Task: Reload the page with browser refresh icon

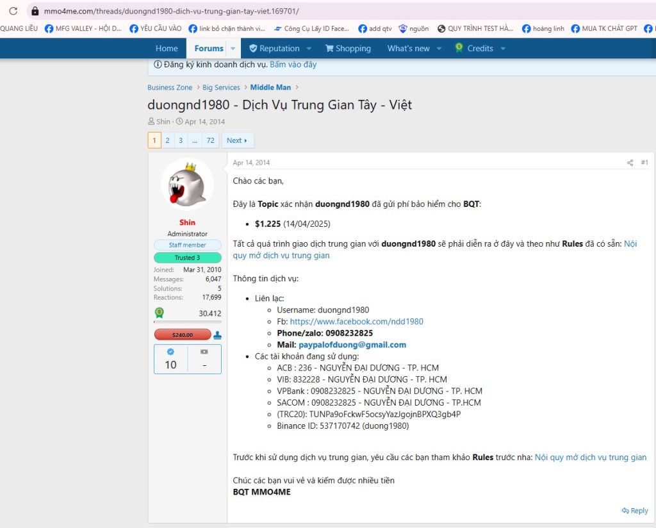Action: point(13,11)
